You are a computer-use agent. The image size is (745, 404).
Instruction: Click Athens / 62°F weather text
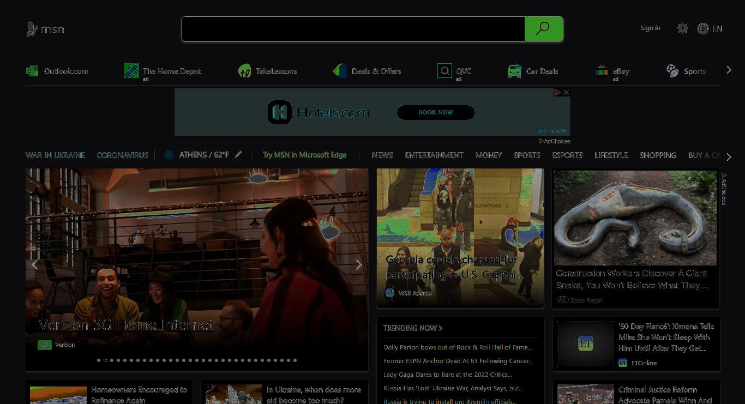[x=204, y=155]
